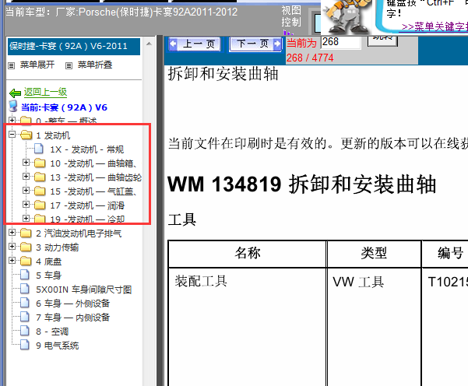Screen dimensions: 468x386
Task: Expand the 15 -发动机 — 气缸盖 node
Action: [x=26, y=191]
